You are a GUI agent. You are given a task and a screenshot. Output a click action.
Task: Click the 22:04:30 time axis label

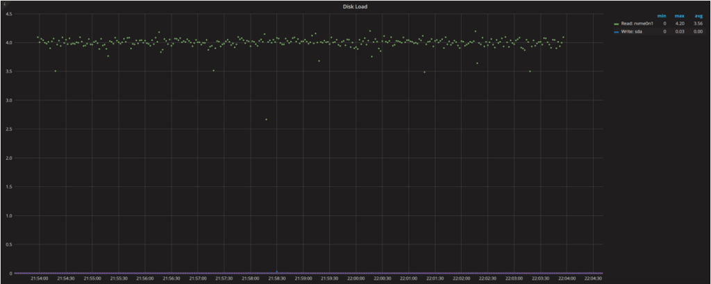[x=593, y=278]
